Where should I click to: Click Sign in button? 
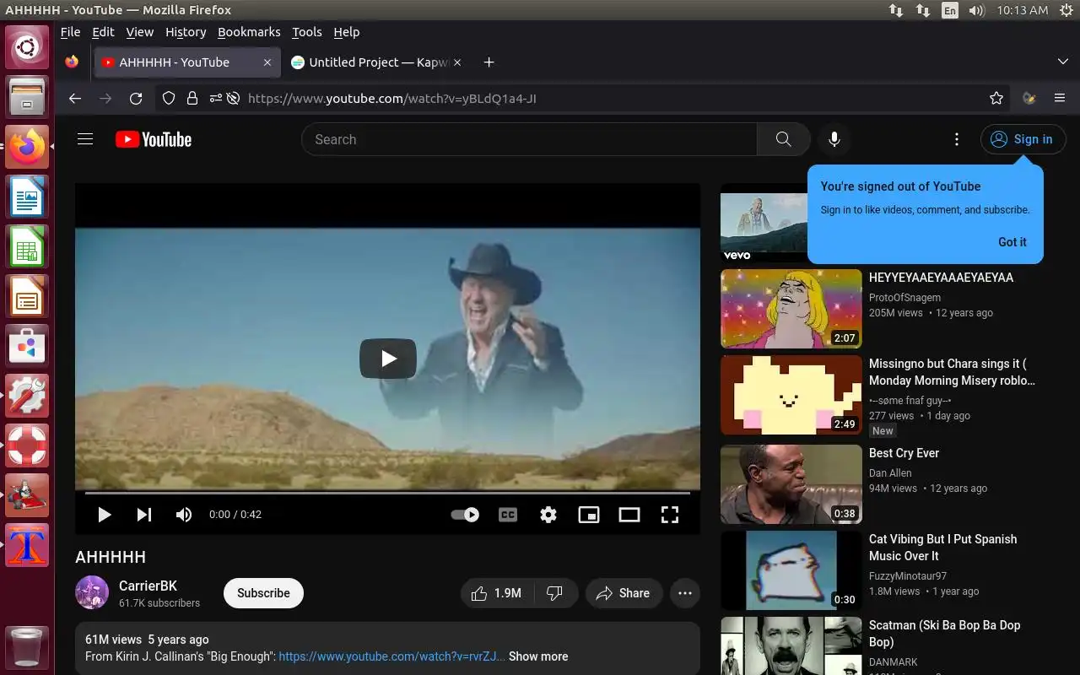coord(1023,139)
